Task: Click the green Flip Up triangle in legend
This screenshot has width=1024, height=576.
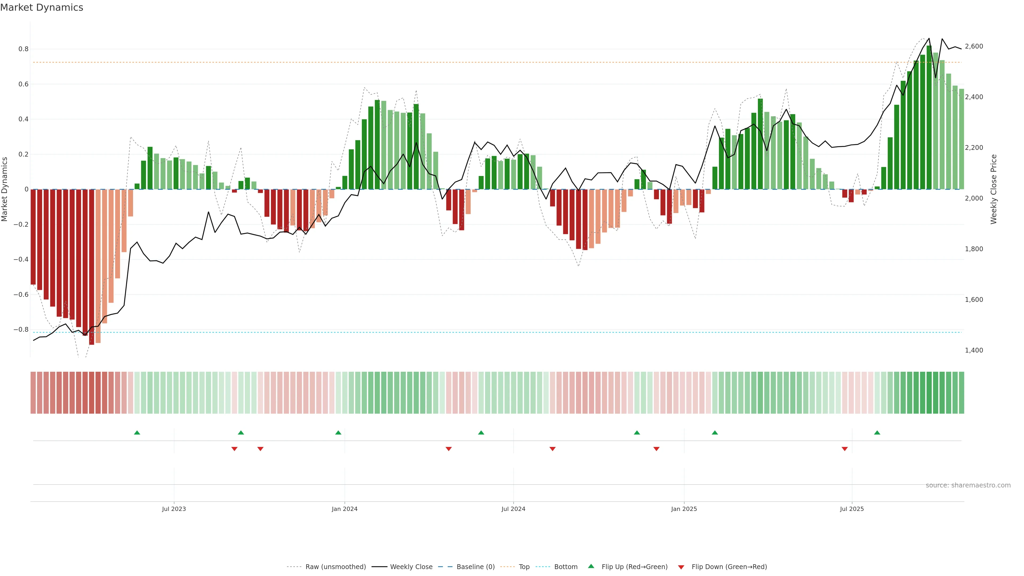Action: point(591,566)
